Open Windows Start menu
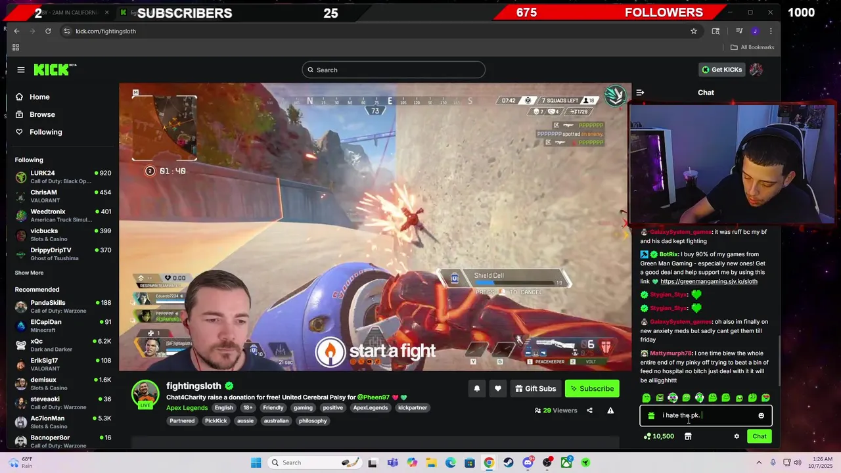The height and width of the screenshot is (473, 841). 256,462
